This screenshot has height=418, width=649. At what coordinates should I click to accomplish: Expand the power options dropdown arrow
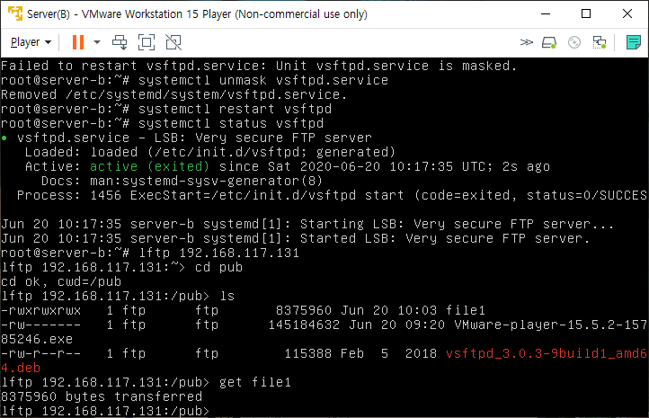tap(97, 42)
